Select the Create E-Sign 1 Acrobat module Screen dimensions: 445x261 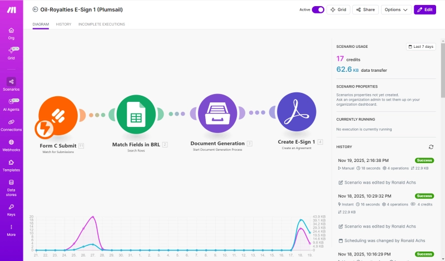[x=296, y=112]
